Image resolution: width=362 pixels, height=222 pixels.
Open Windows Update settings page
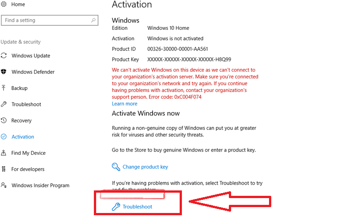coord(31,55)
